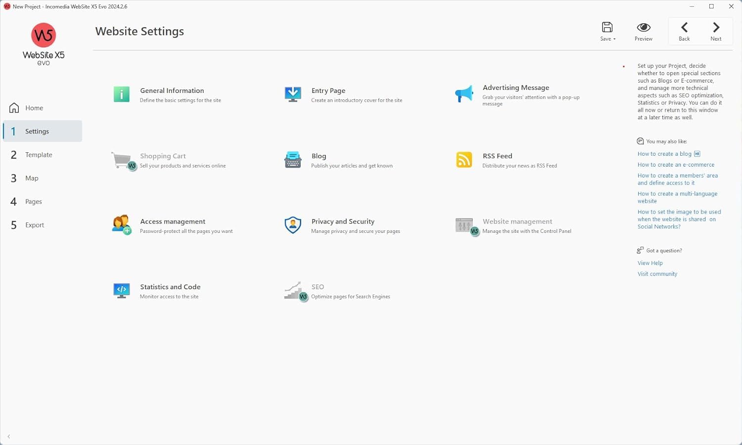Open the General Information green icon
Image resolution: width=742 pixels, height=445 pixels.
[121, 94]
